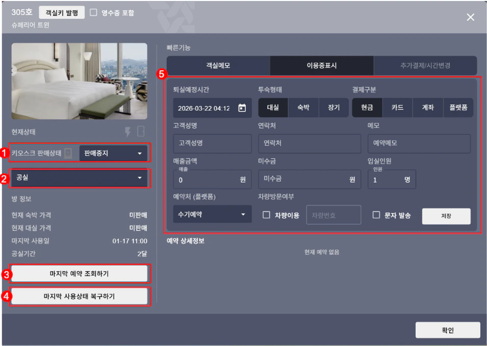Click the door status icon beside lightning bolt

click(141, 131)
